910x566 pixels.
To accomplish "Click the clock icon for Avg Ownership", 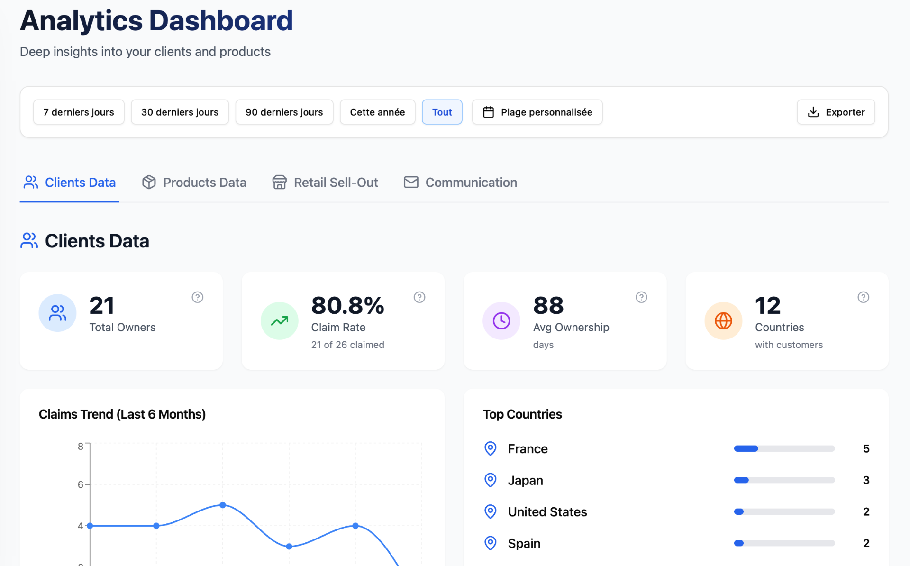I will [501, 321].
